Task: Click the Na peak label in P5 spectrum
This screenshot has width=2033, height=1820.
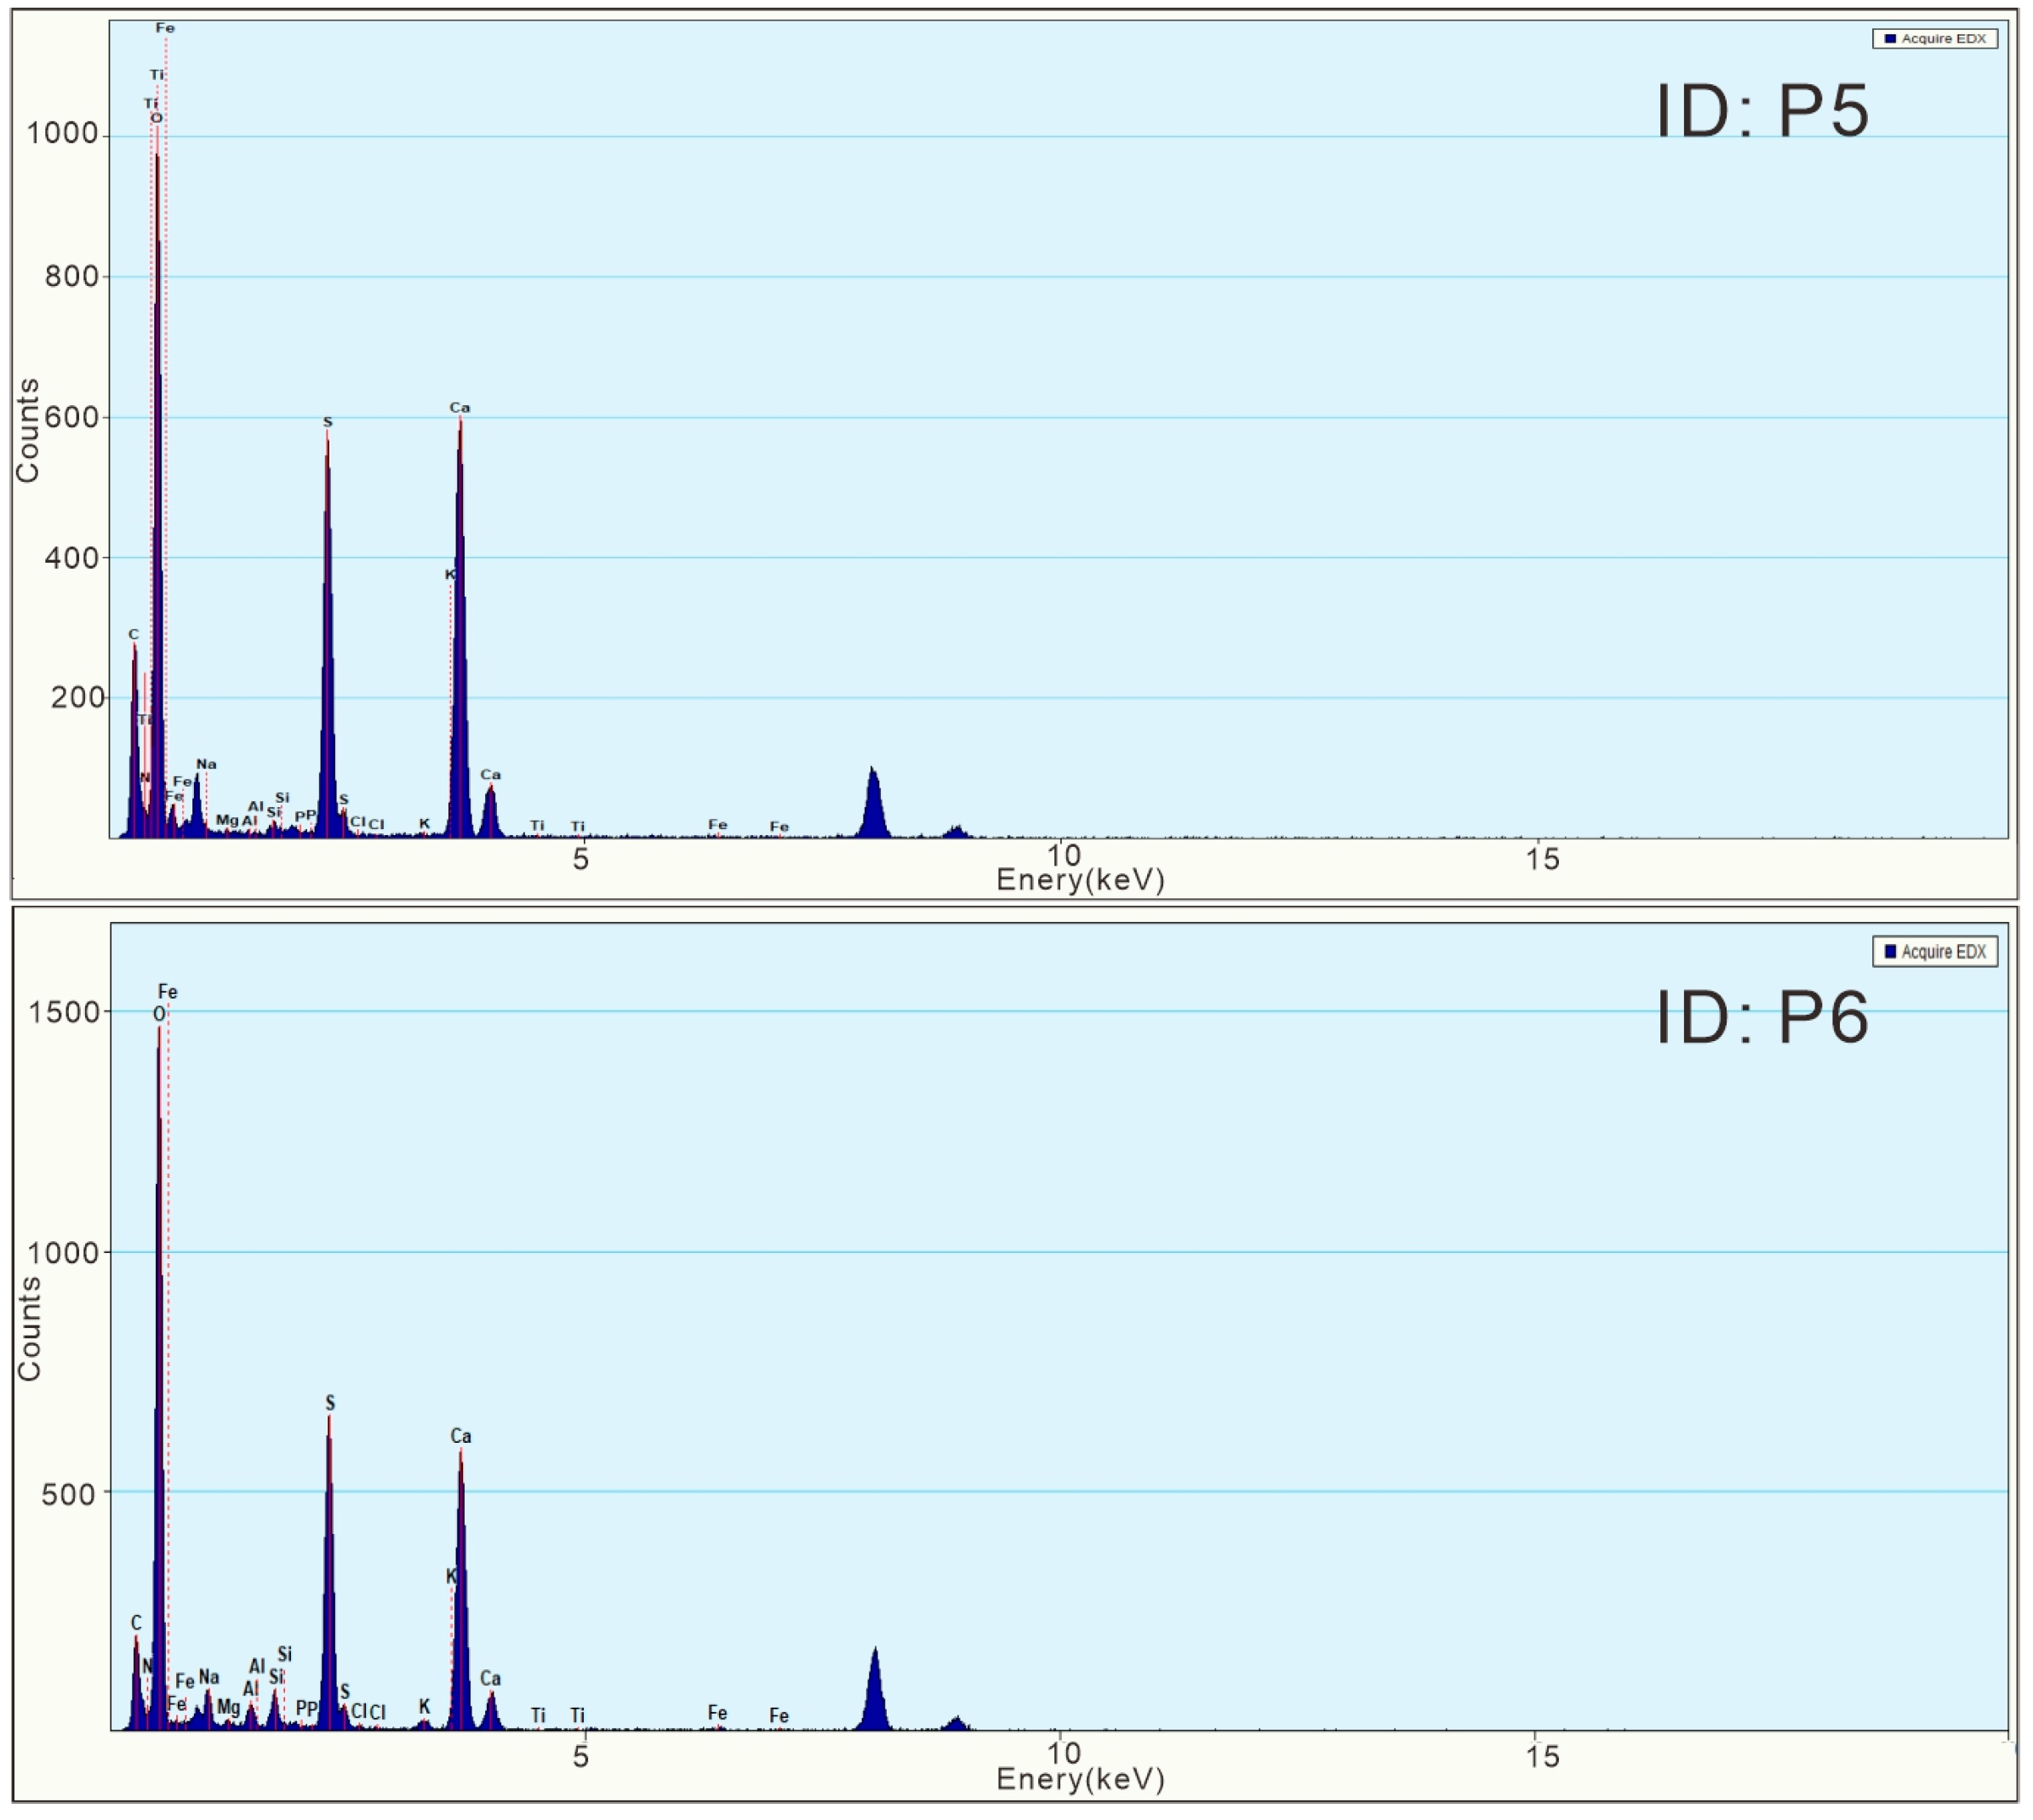Action: pos(206,764)
